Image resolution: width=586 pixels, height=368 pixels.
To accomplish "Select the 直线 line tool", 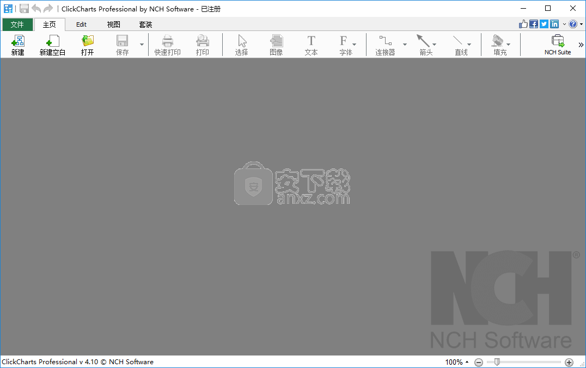I will click(461, 45).
